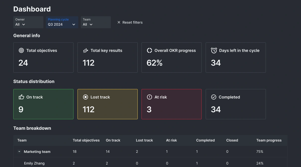Click the Days left clock icon
301x167 pixels.
pyautogui.click(x=214, y=50)
